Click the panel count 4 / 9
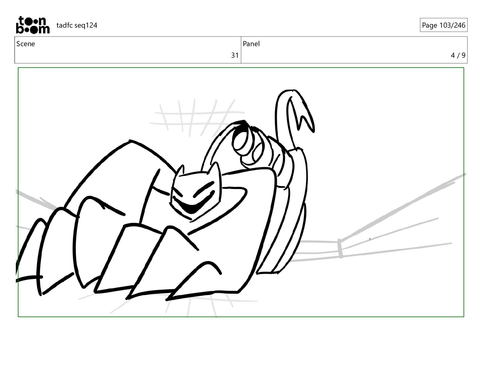 [458, 55]
